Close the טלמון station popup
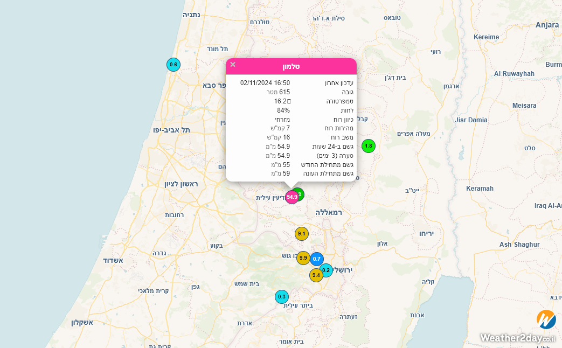Viewport: 562px width, 348px height. (233, 65)
